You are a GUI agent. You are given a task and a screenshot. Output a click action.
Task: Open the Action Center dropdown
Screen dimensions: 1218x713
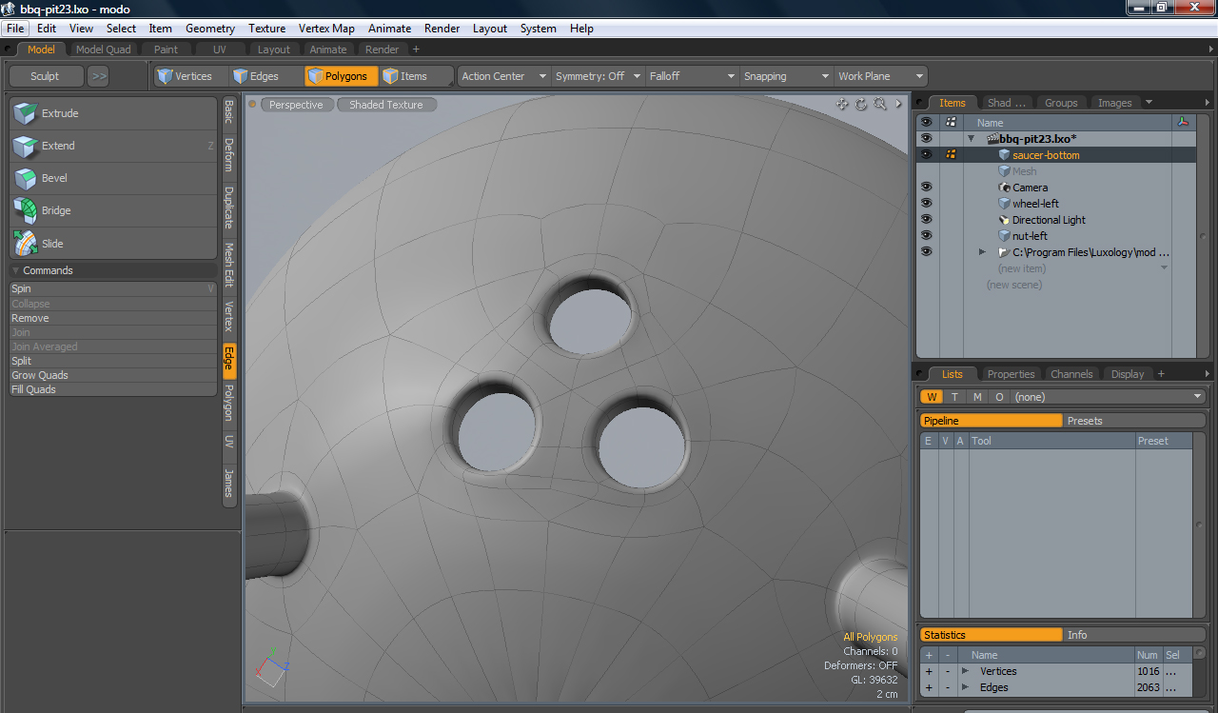click(x=504, y=76)
